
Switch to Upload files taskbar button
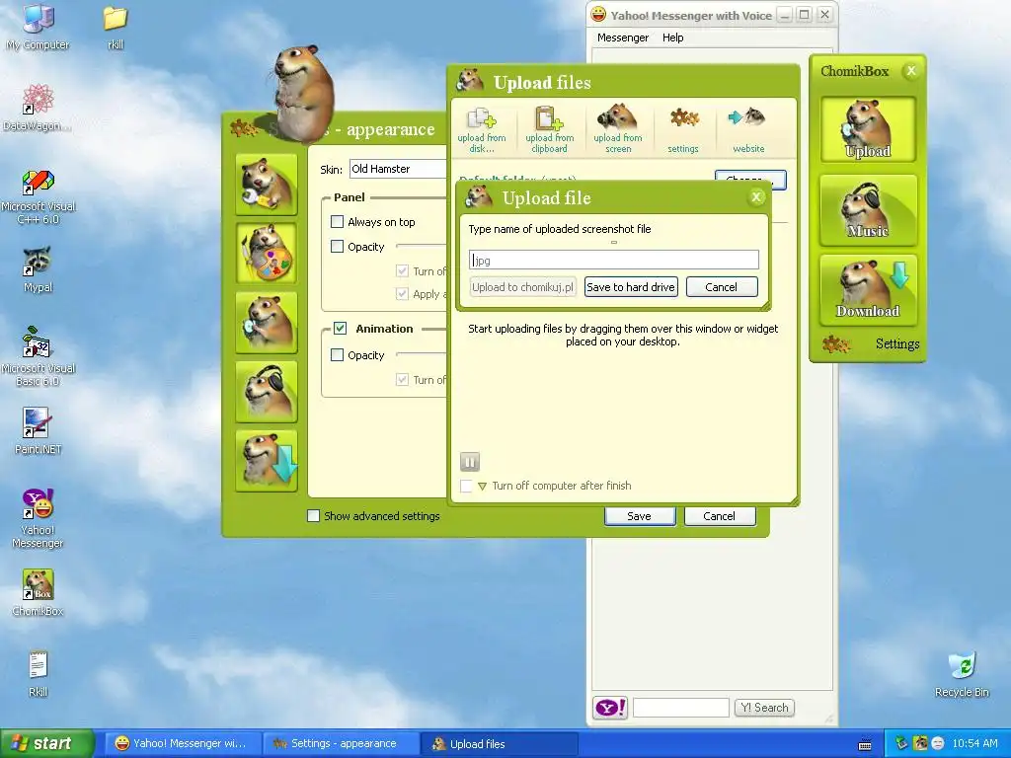pyautogui.click(x=499, y=744)
